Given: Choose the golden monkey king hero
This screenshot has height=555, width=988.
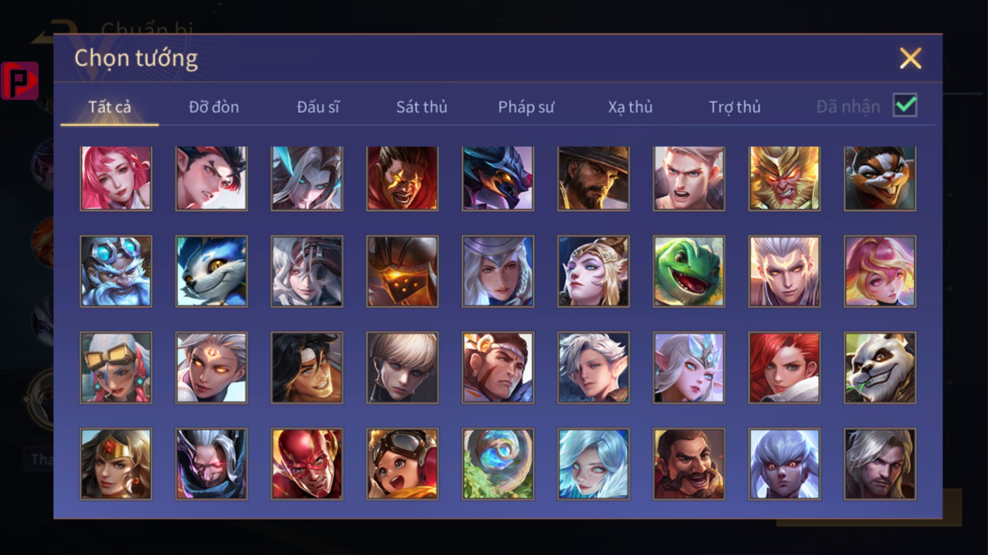Looking at the screenshot, I should (784, 178).
